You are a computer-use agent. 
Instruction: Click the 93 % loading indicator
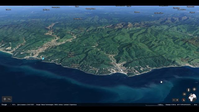click(14, 105)
